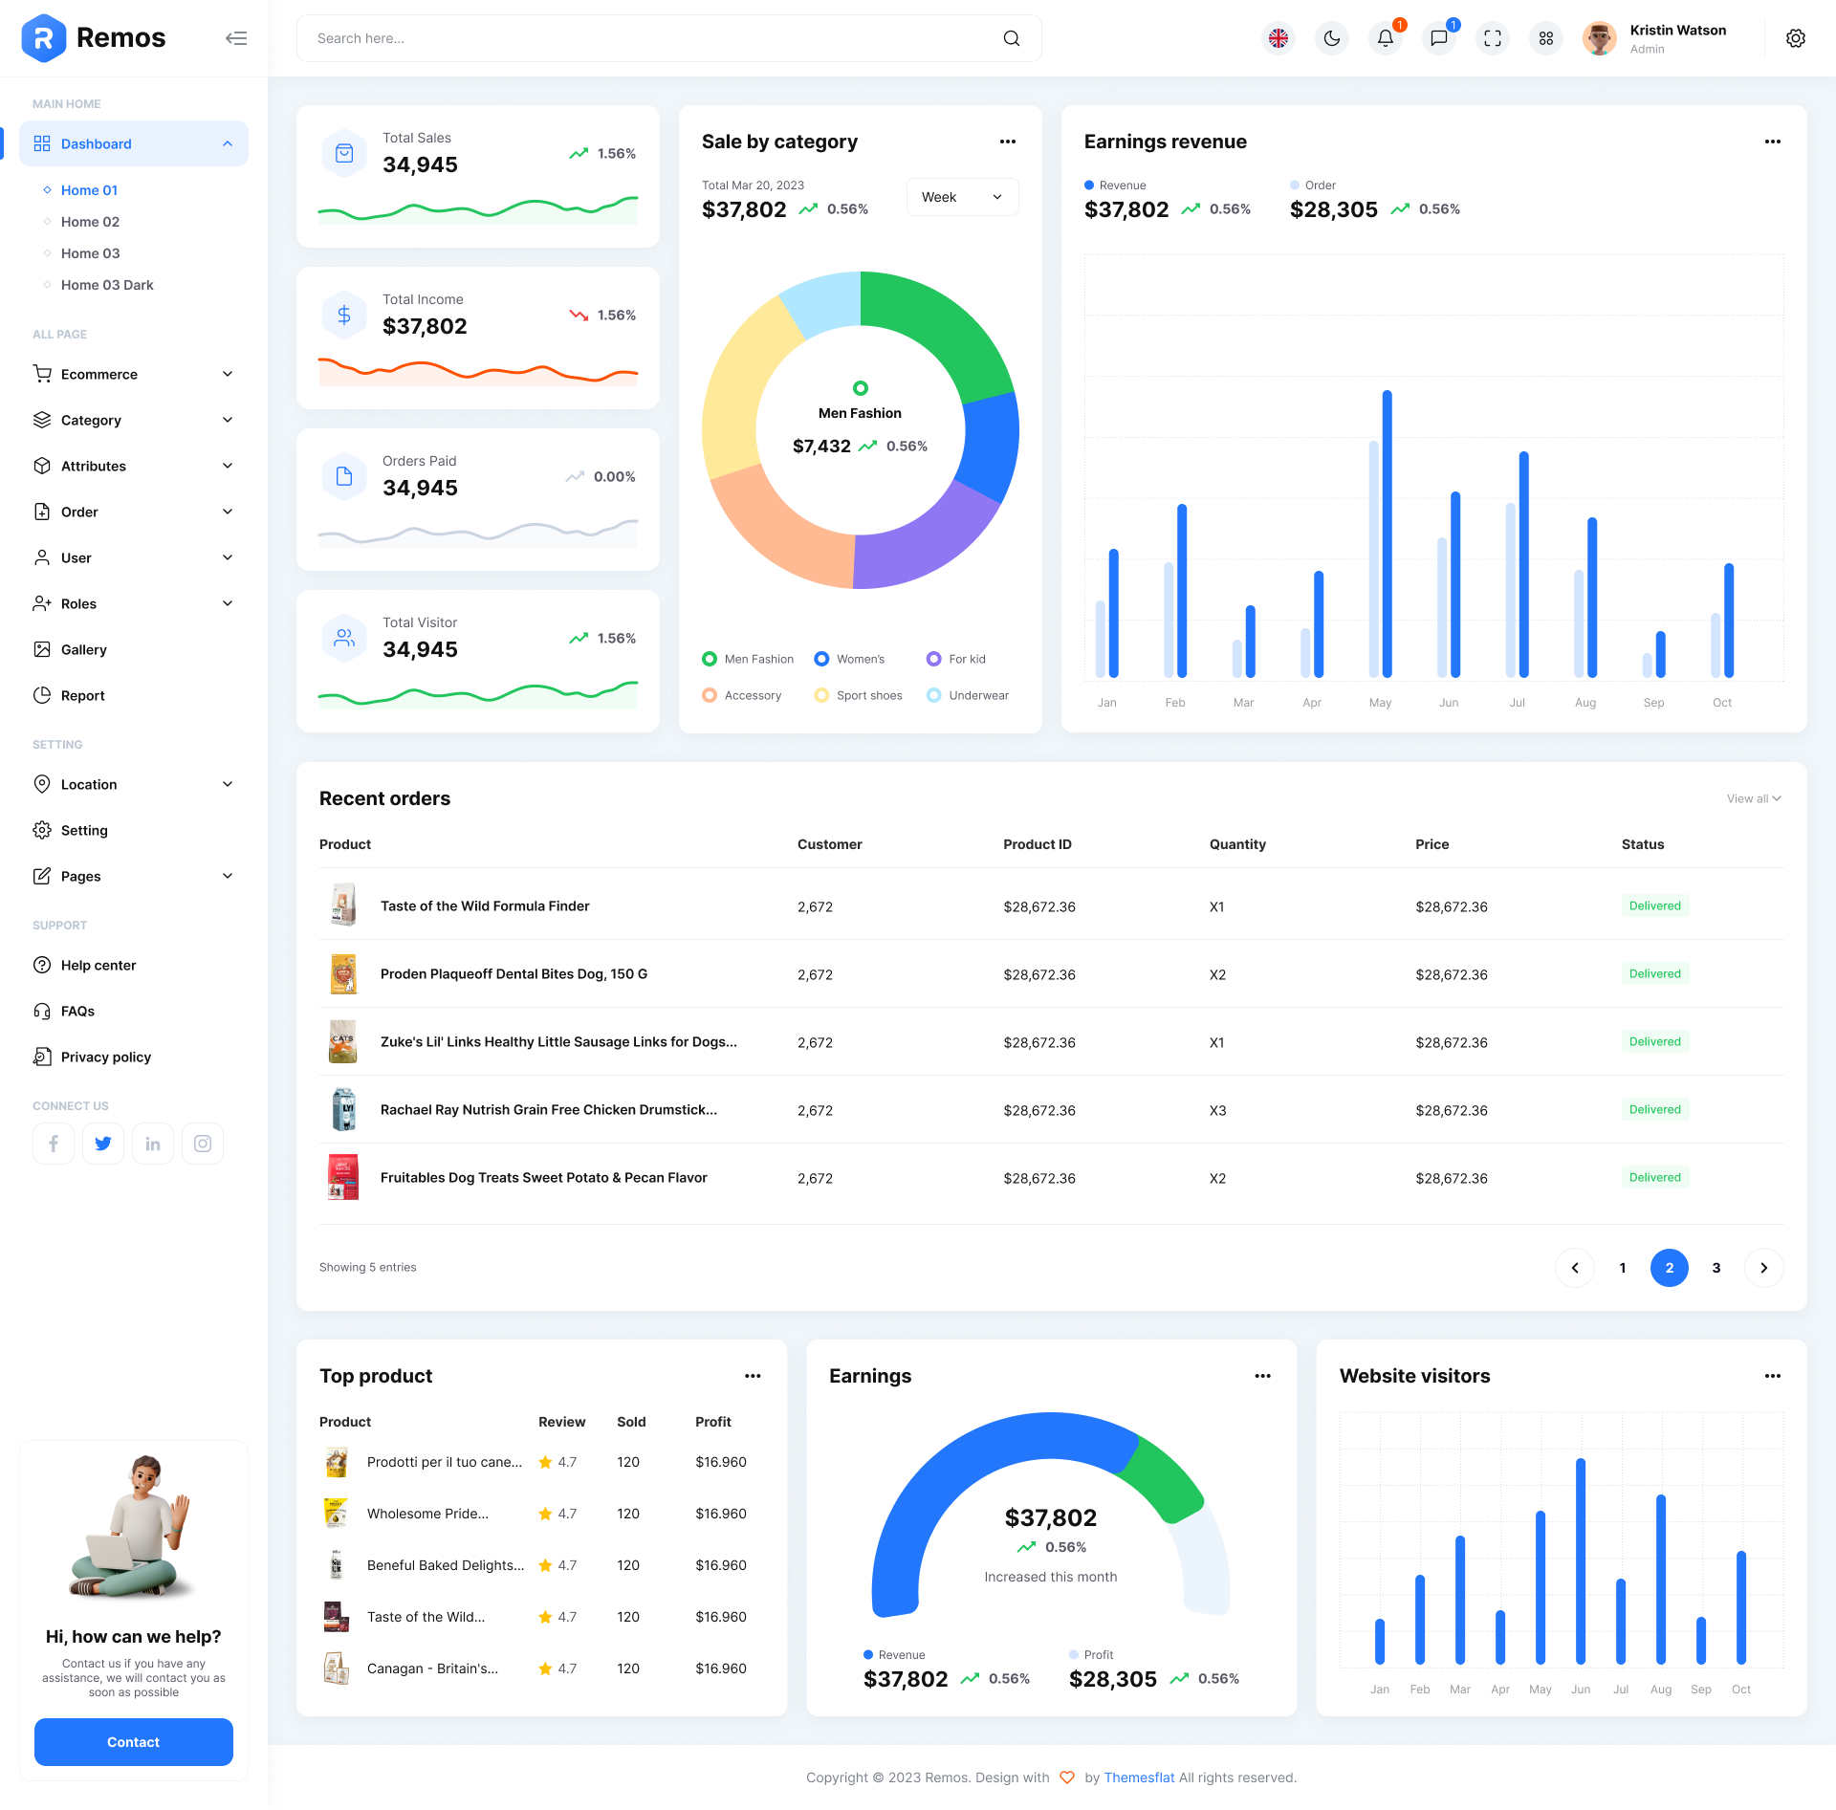Open the Report section in the sidebar

pos(82,695)
